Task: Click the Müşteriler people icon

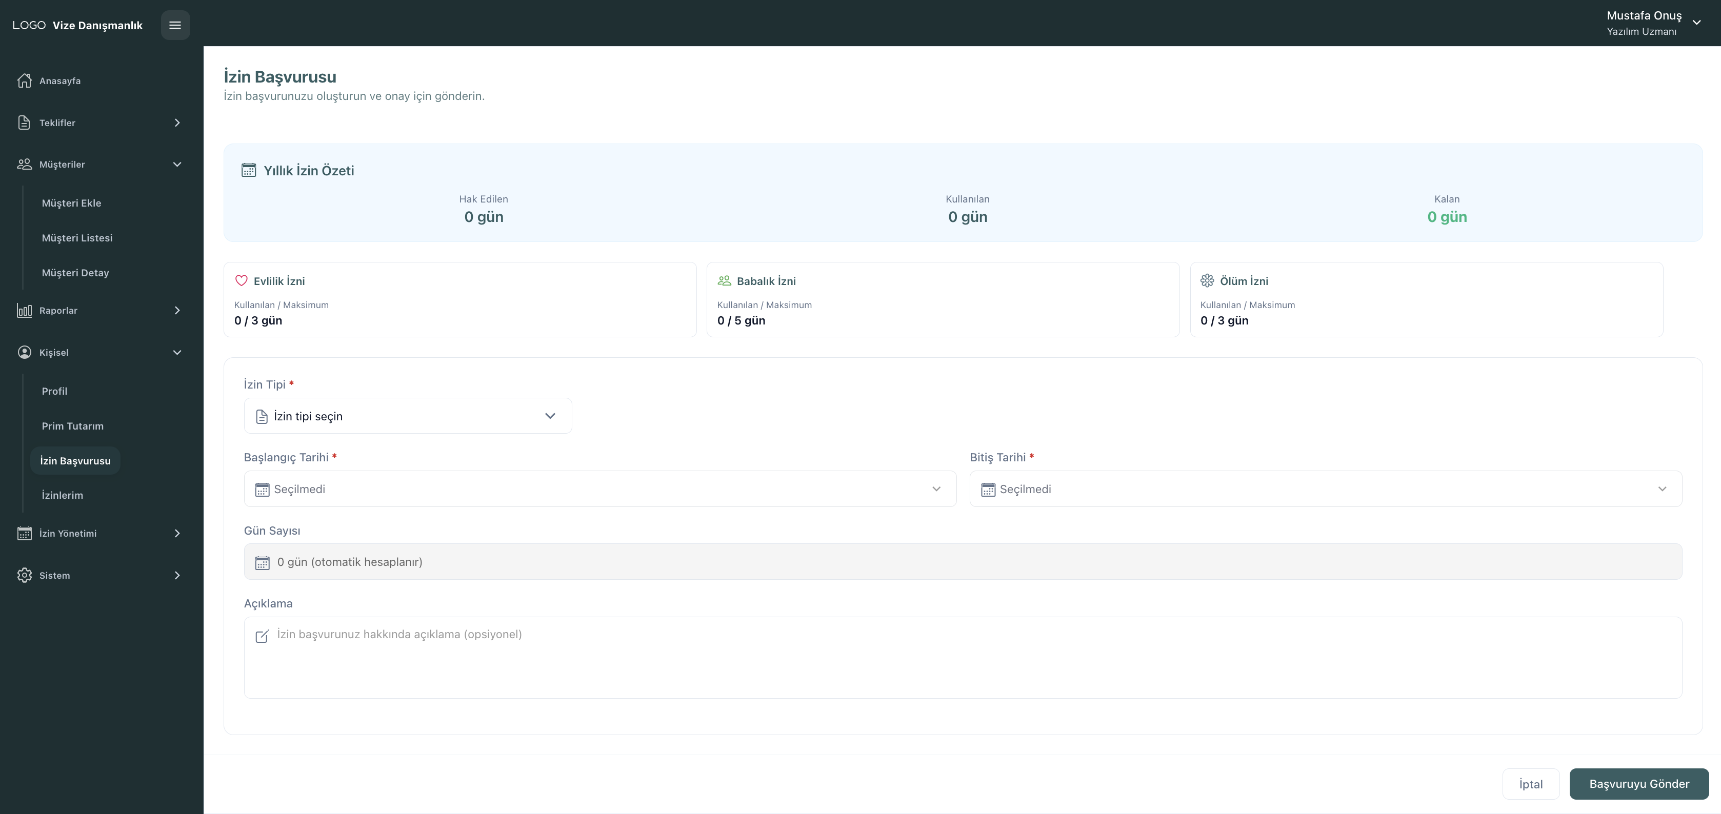Action: 25,164
